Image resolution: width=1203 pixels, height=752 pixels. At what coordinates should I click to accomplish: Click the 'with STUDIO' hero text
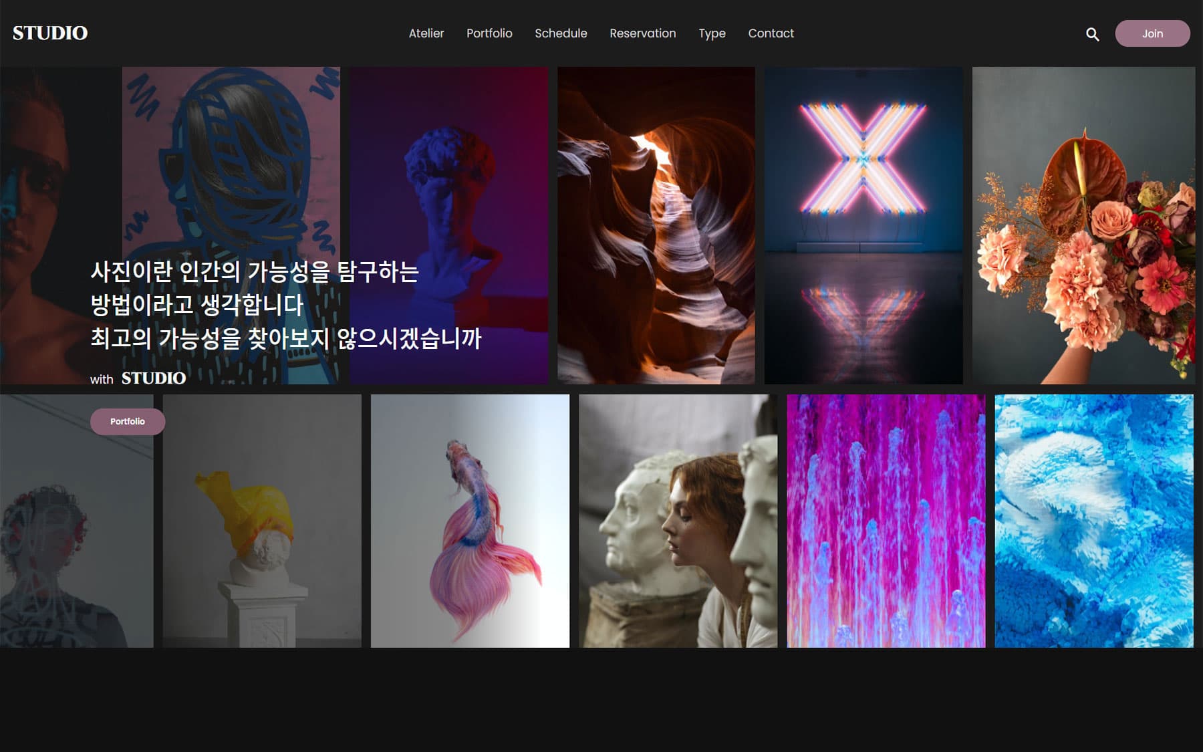(x=138, y=378)
